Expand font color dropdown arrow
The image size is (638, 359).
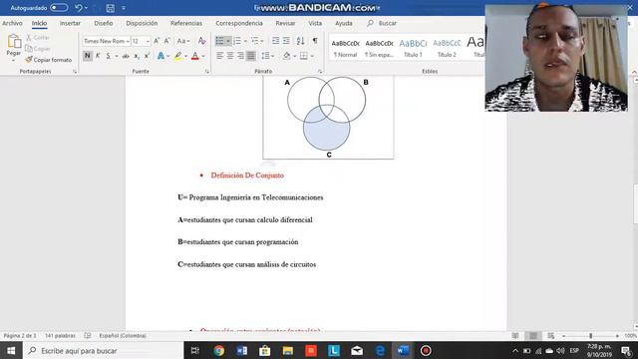(203, 56)
